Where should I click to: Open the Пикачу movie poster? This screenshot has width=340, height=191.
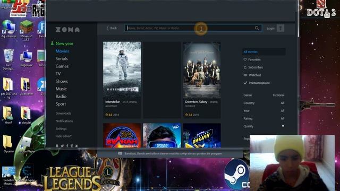click(x=202, y=136)
